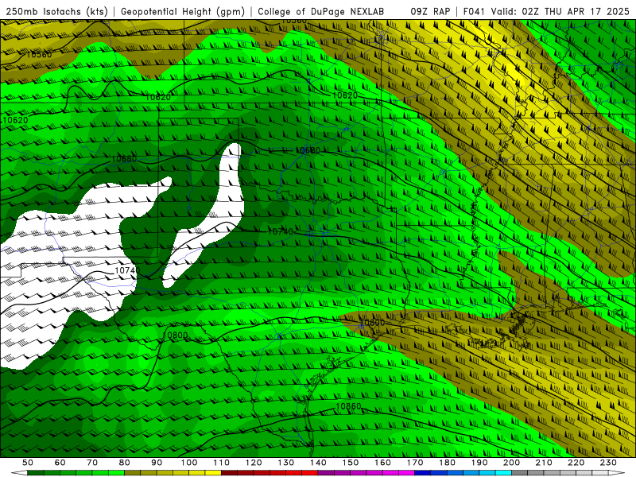This screenshot has height=477, width=636.
Task: Click the "250mb Isotachs (kts)" title text
Action: click(x=56, y=11)
